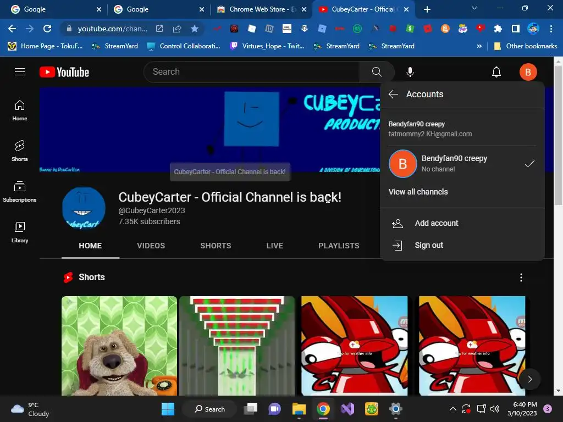Open Visual Studio from taskbar
This screenshot has height=422, width=563.
pos(347,409)
